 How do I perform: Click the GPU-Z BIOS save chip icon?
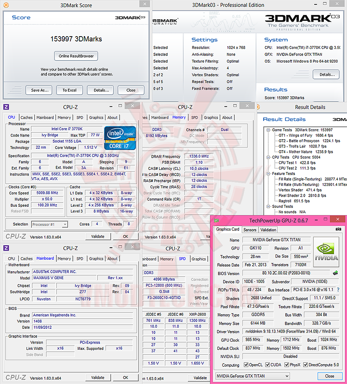click(335, 273)
